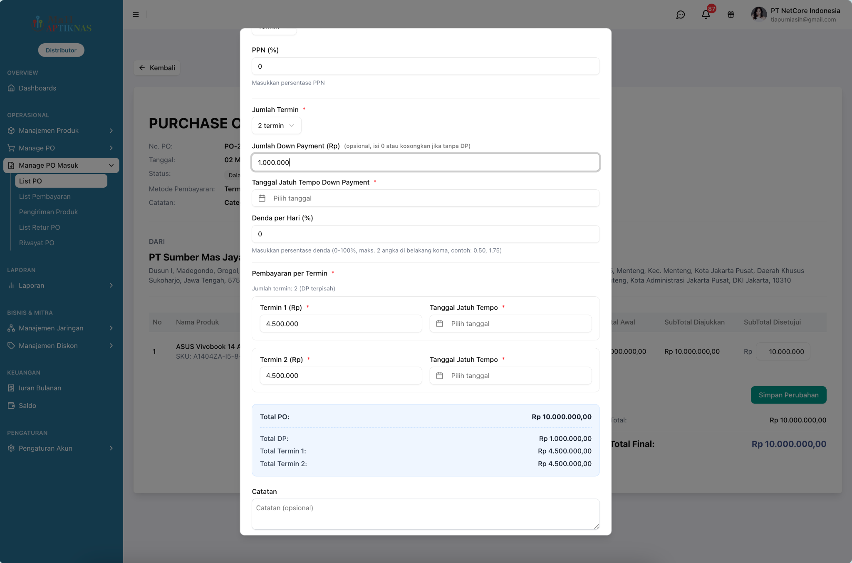Click the Manage PO cart icon

(x=11, y=148)
